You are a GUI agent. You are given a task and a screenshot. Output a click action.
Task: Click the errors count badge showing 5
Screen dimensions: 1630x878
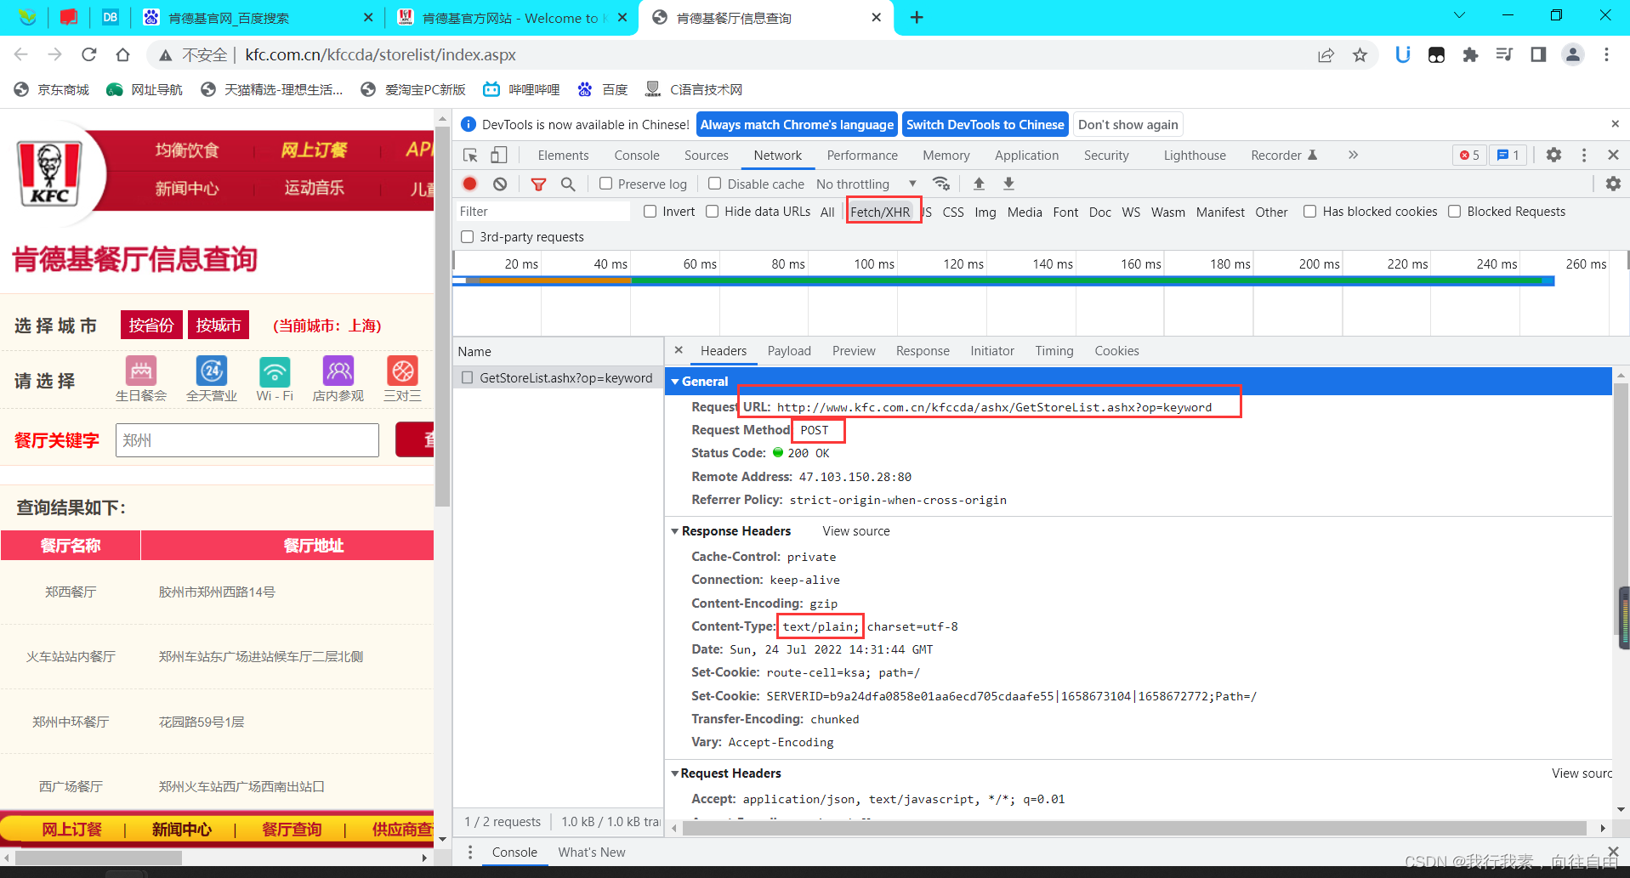pyautogui.click(x=1469, y=155)
